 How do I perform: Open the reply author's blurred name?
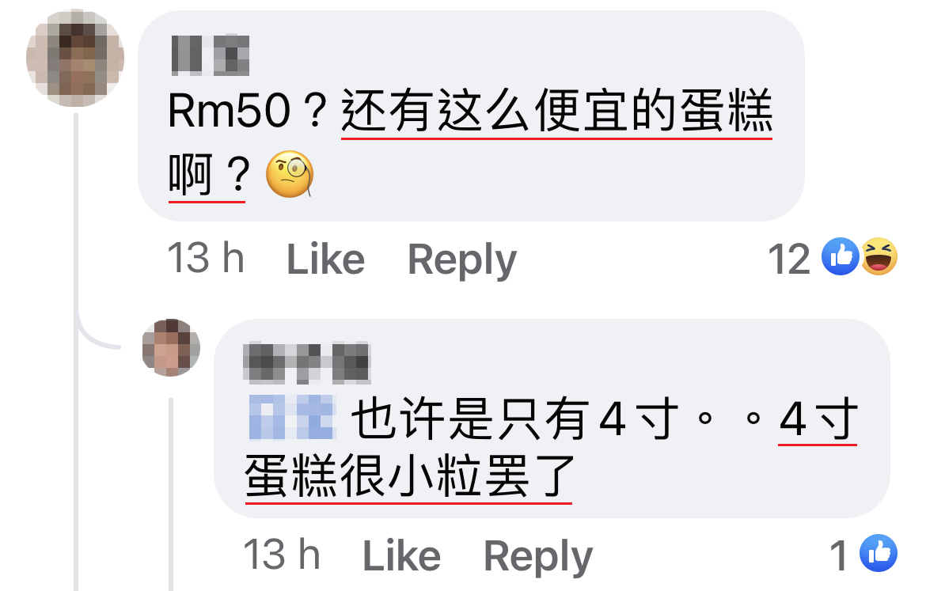(306, 362)
